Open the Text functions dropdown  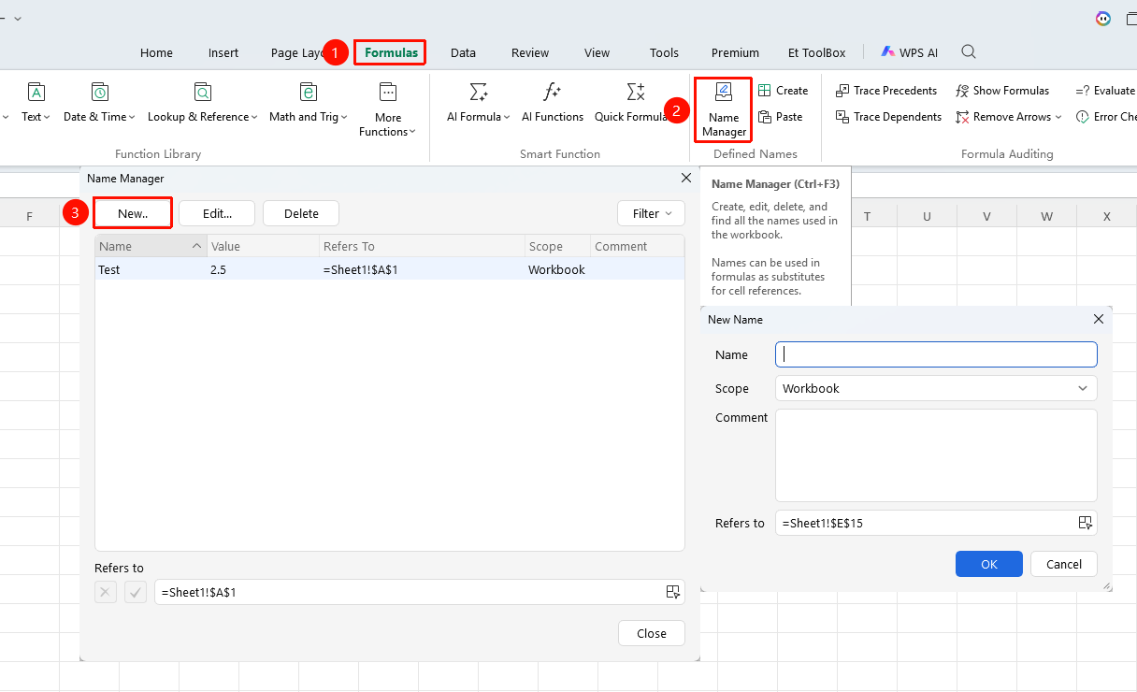(36, 103)
